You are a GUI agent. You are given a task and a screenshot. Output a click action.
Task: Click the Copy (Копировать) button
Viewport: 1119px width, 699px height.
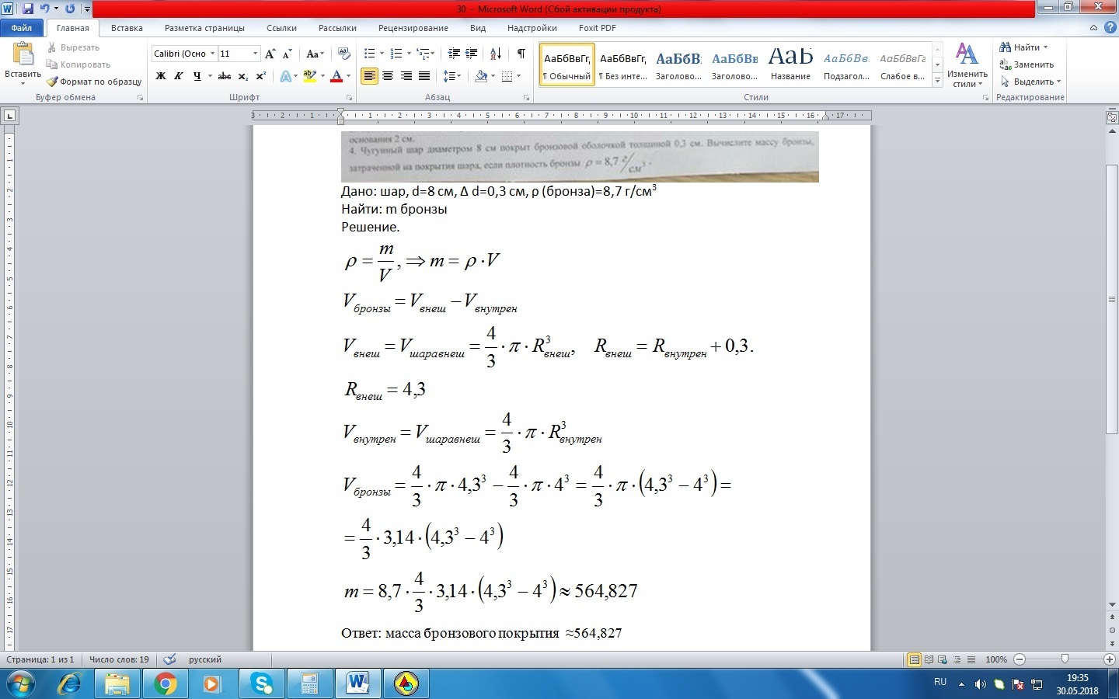(x=78, y=64)
